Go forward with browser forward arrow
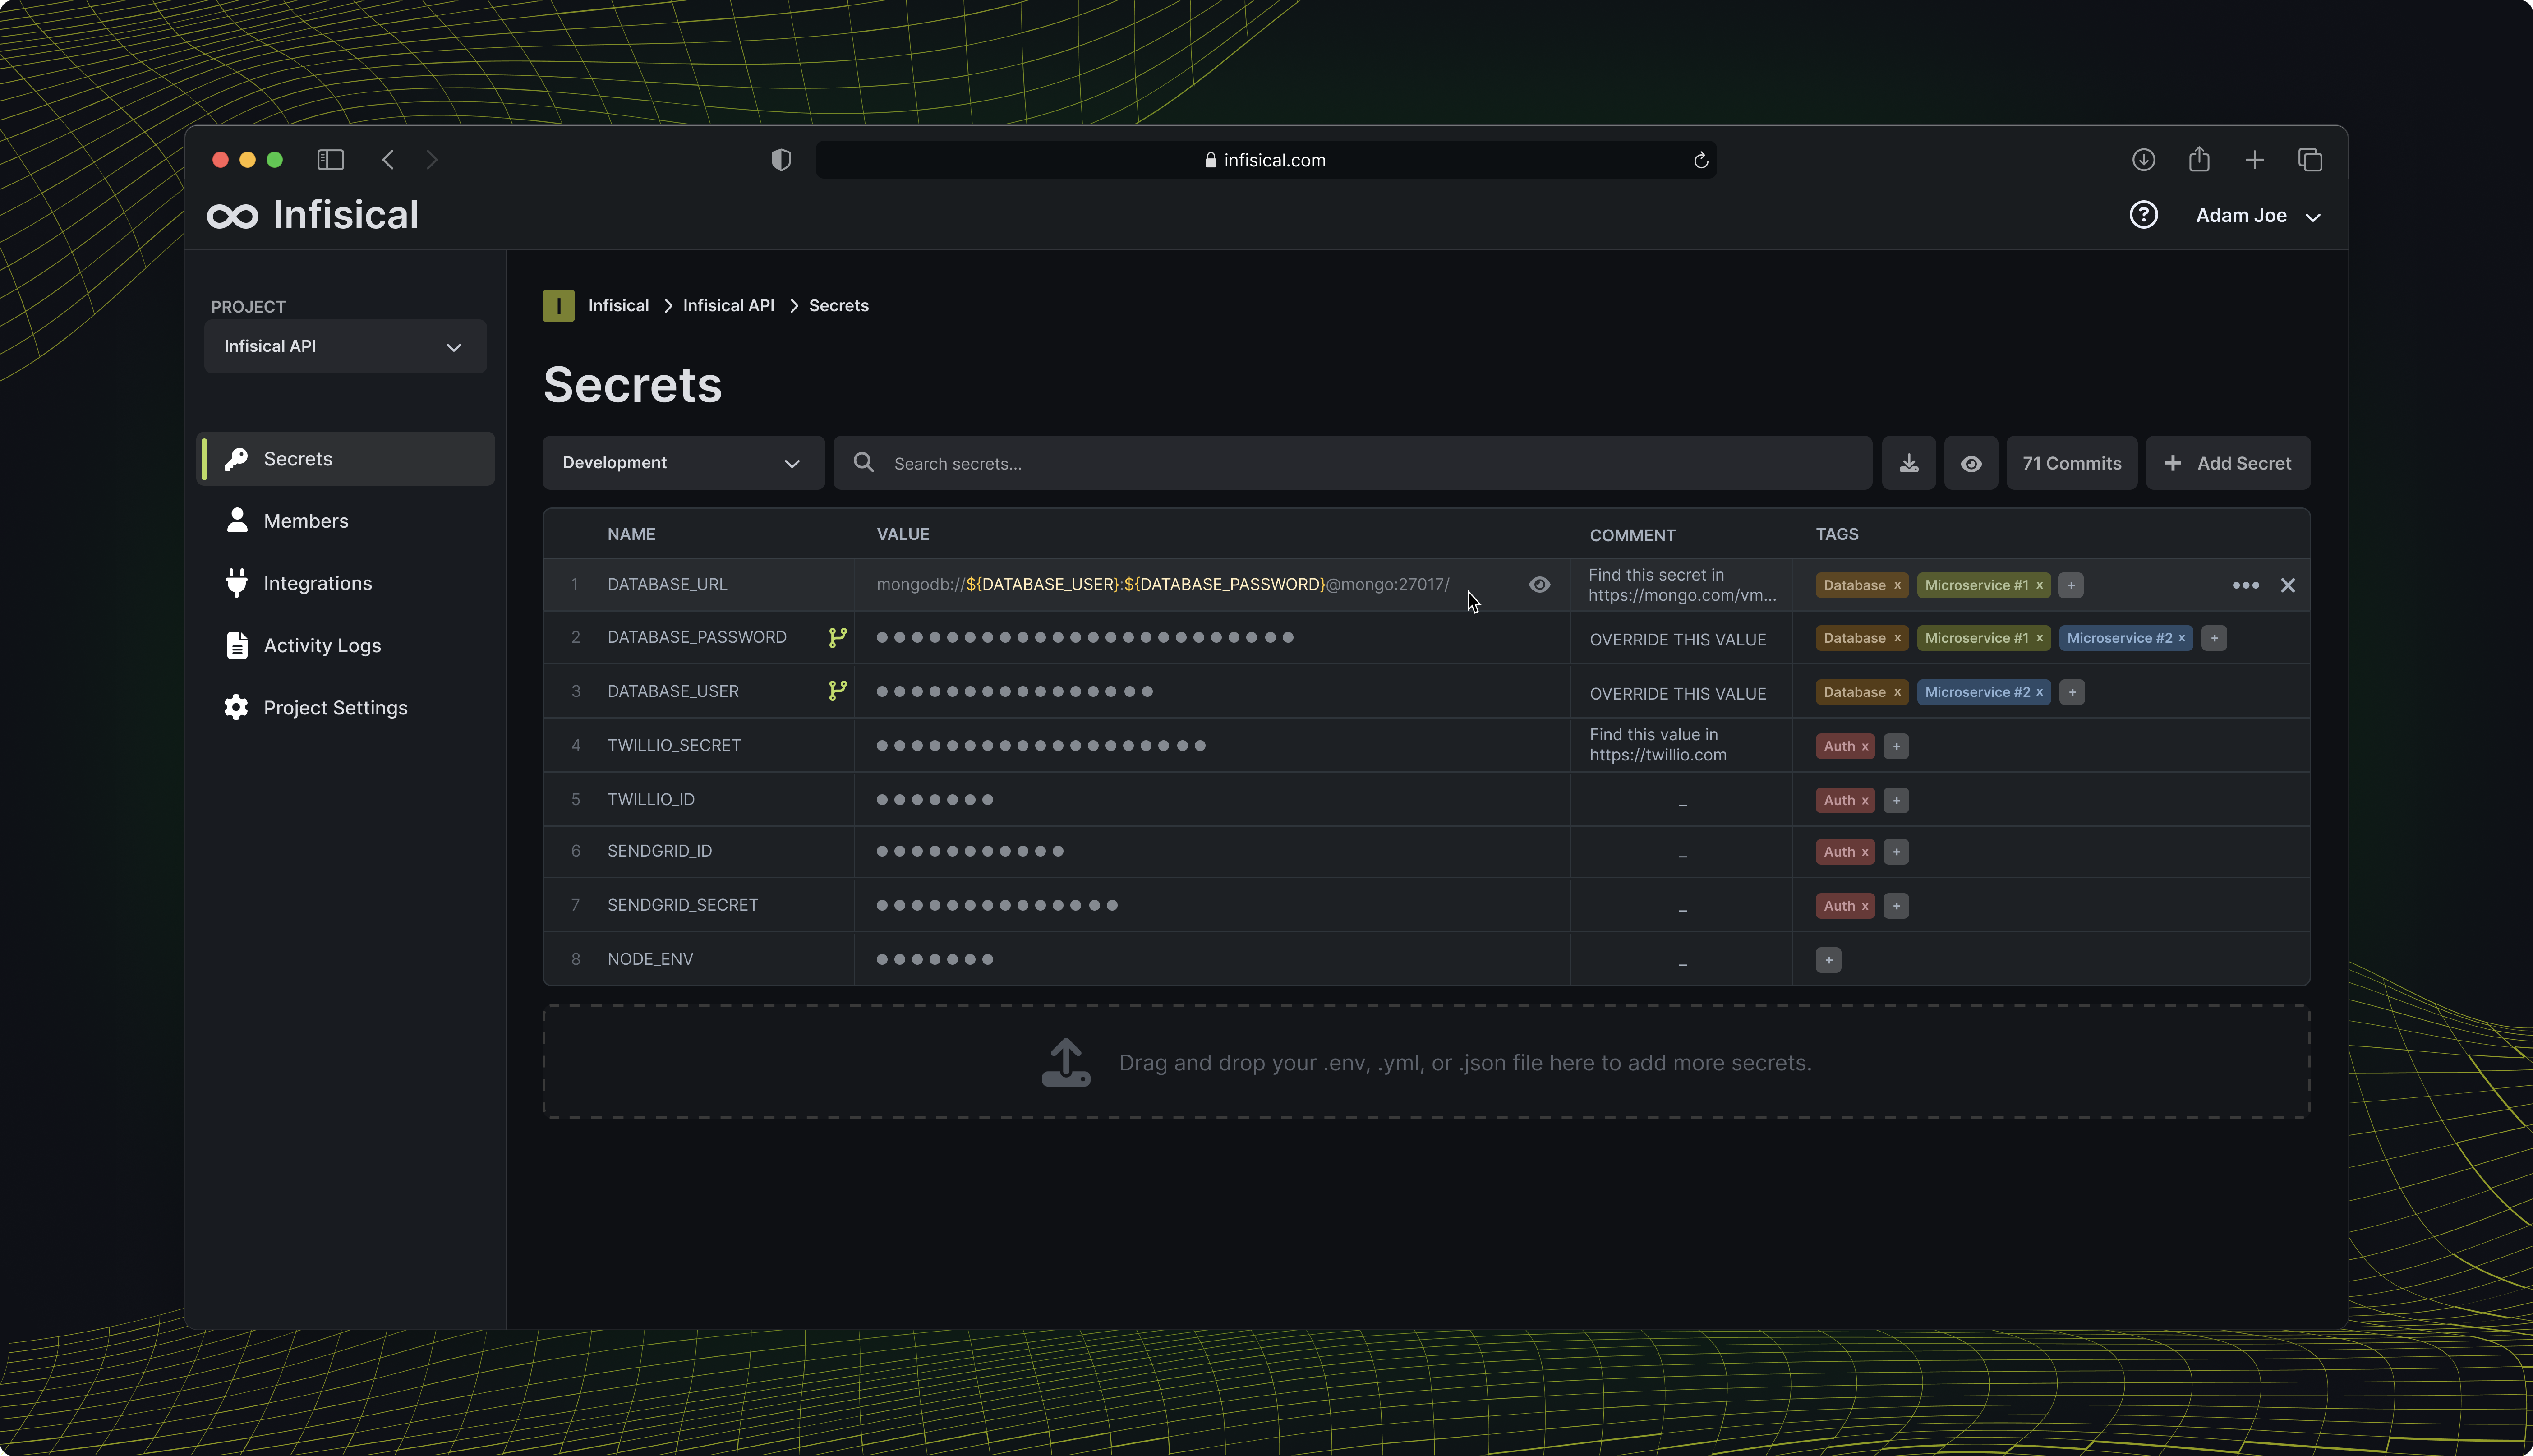The width and height of the screenshot is (2533, 1456). click(x=431, y=160)
